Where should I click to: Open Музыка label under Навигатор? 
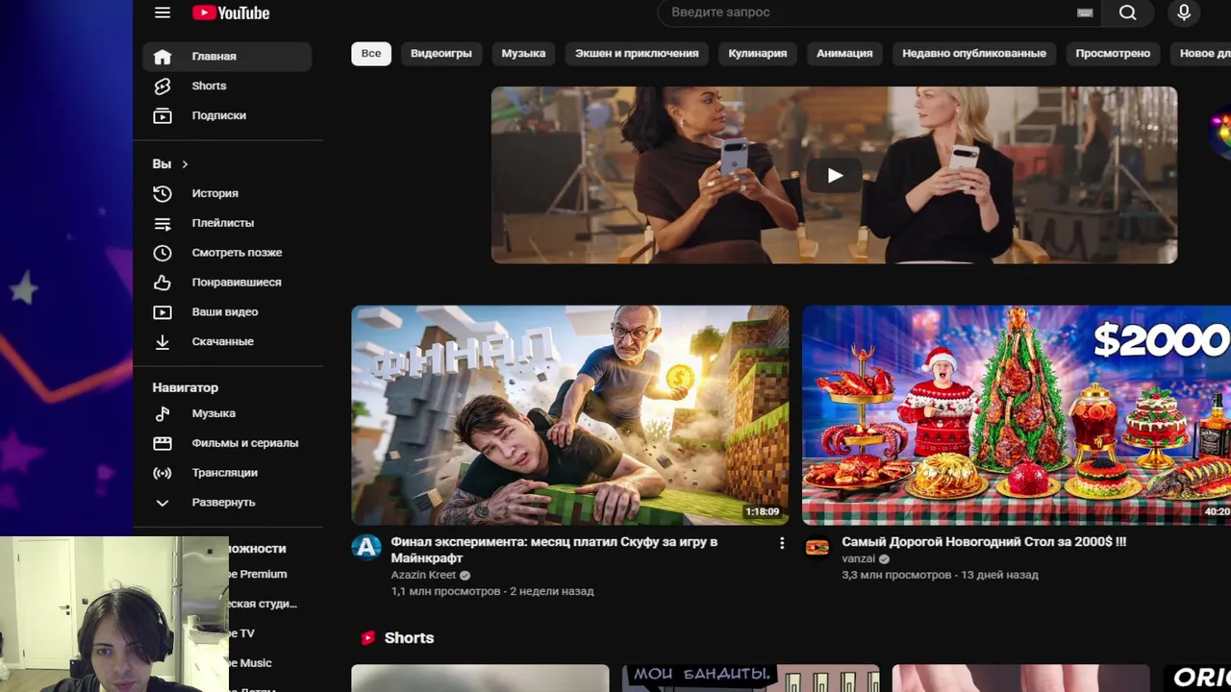point(214,413)
